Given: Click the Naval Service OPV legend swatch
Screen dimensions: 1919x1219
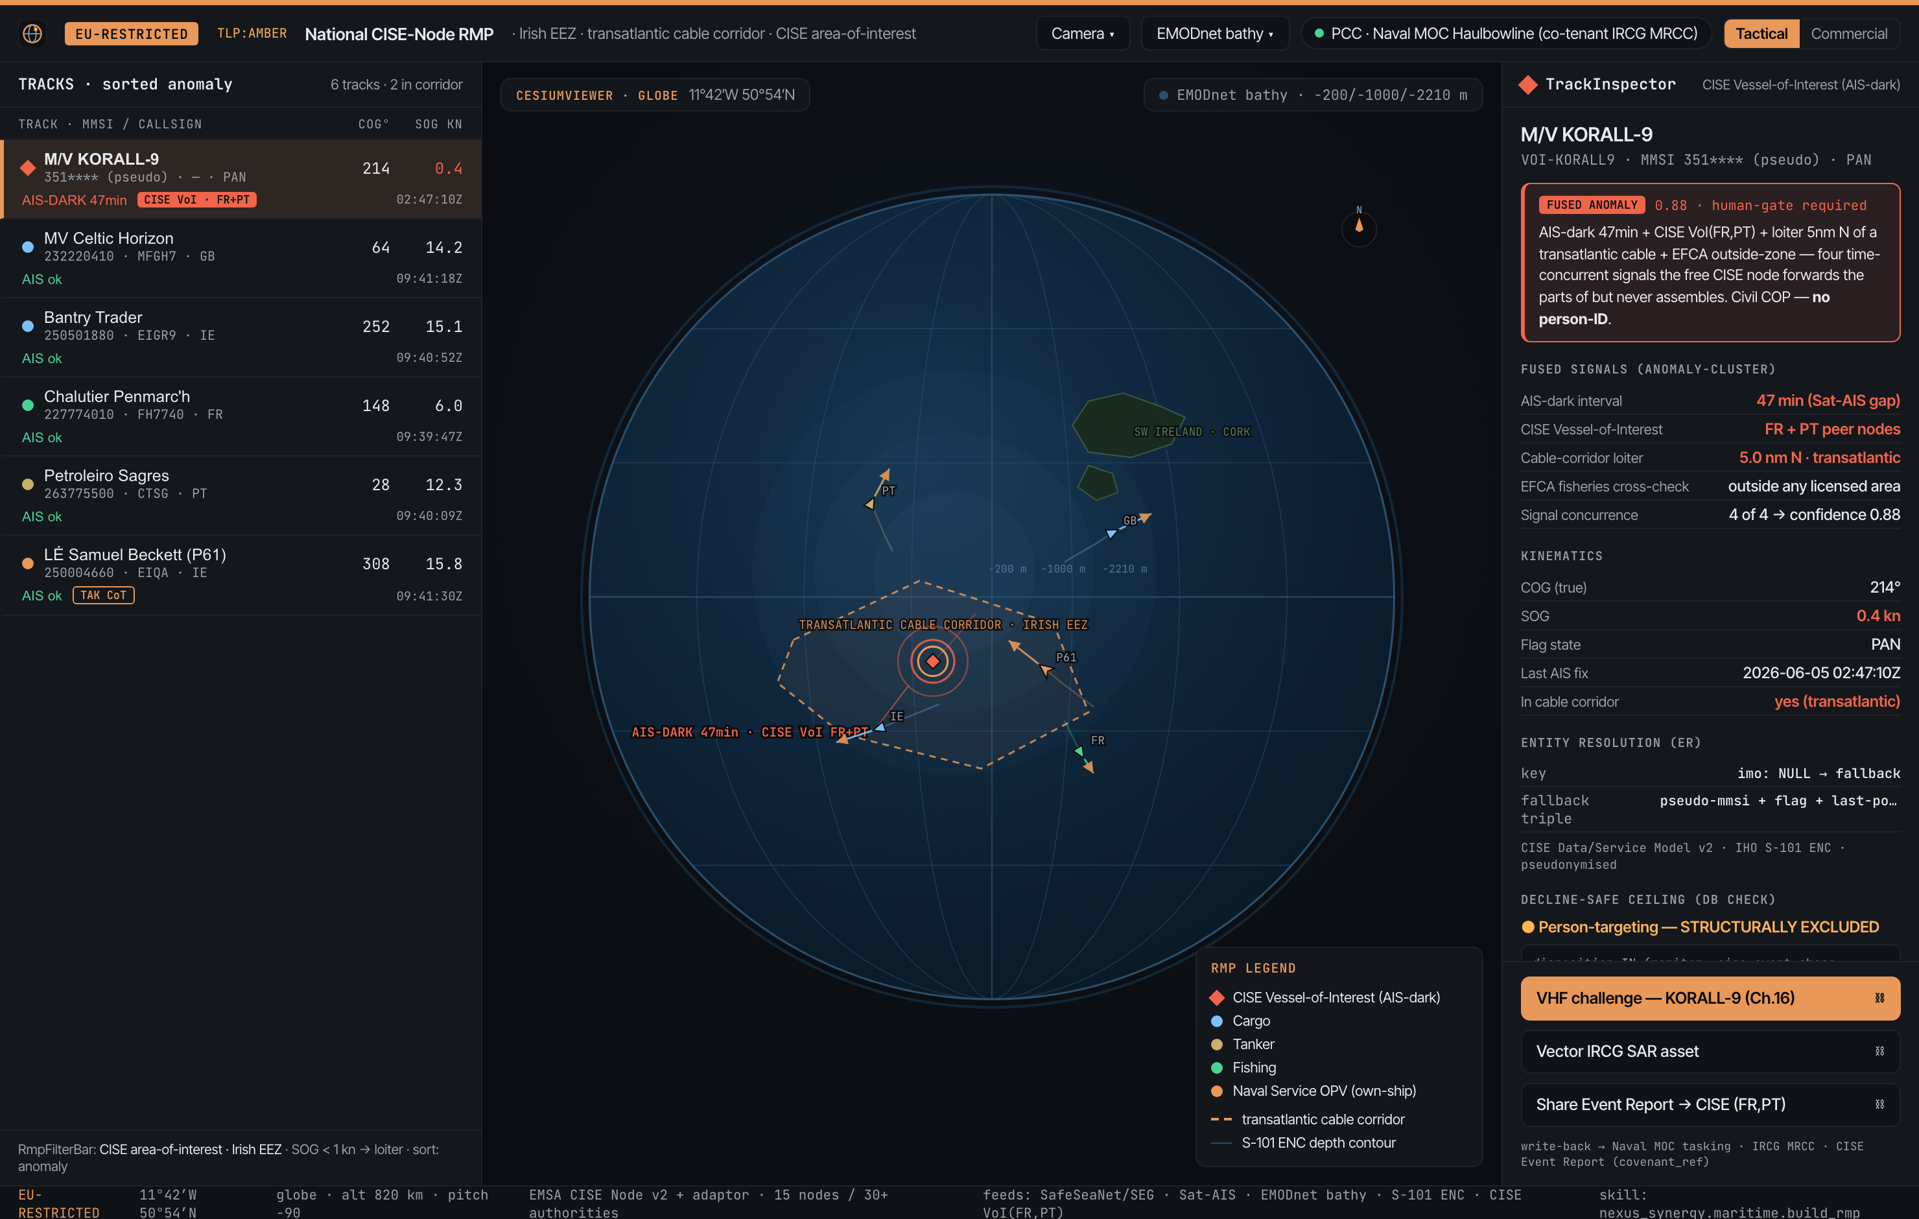Looking at the screenshot, I should point(1216,1091).
